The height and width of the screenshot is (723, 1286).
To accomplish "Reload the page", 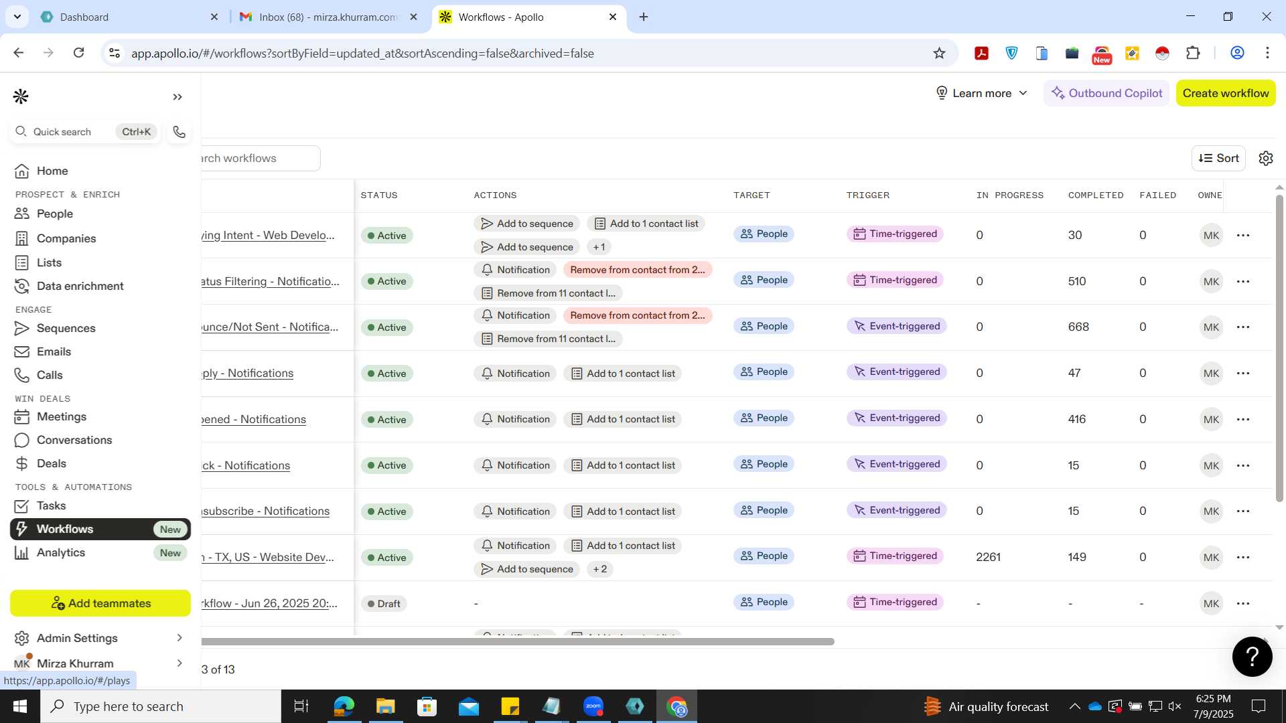I will pos(78,53).
